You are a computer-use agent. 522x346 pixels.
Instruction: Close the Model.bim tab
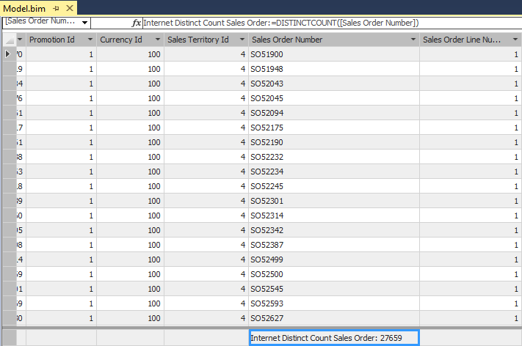[70, 8]
